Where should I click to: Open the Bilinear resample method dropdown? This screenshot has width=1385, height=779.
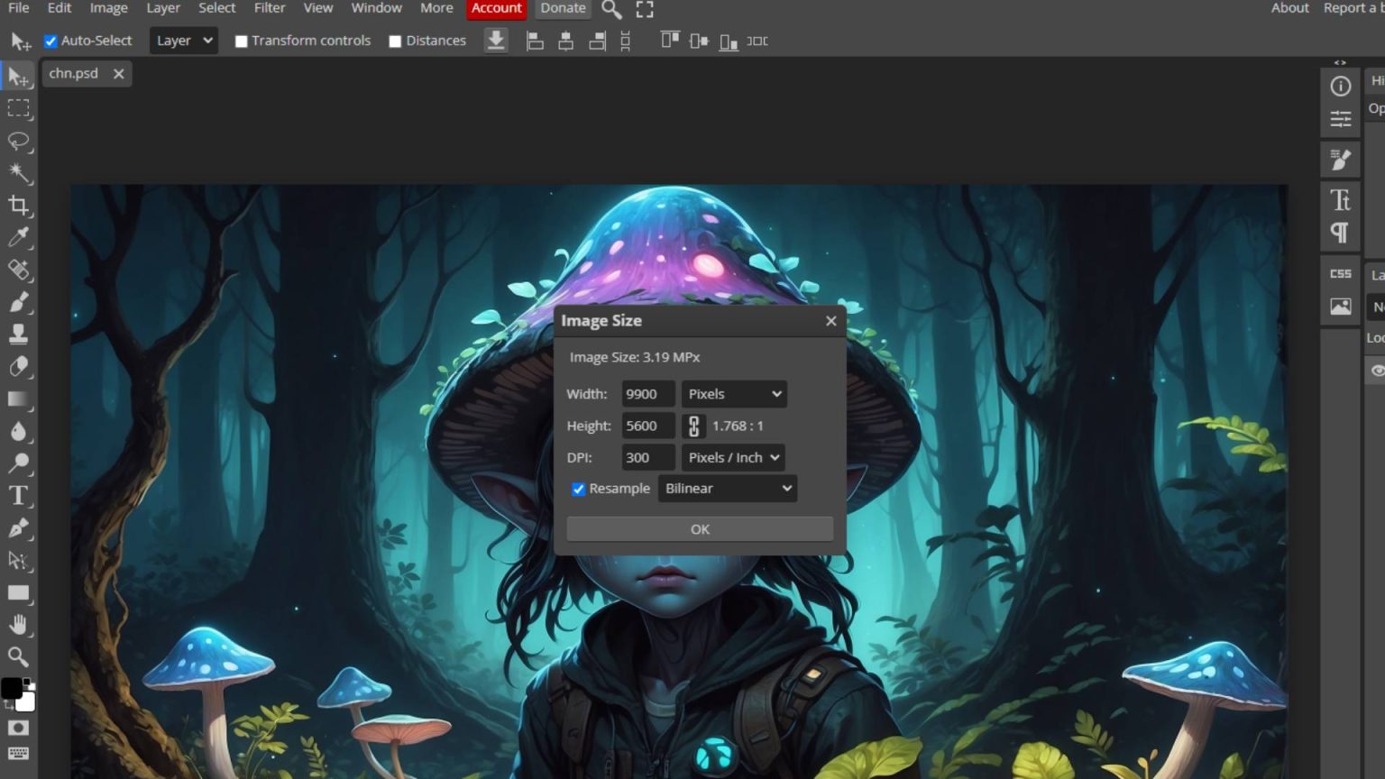728,489
